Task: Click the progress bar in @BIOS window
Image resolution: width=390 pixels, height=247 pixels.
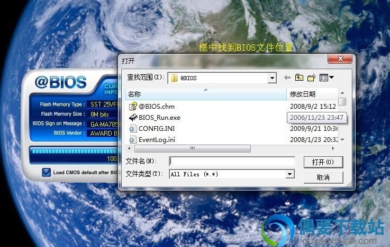Action: (x=75, y=151)
